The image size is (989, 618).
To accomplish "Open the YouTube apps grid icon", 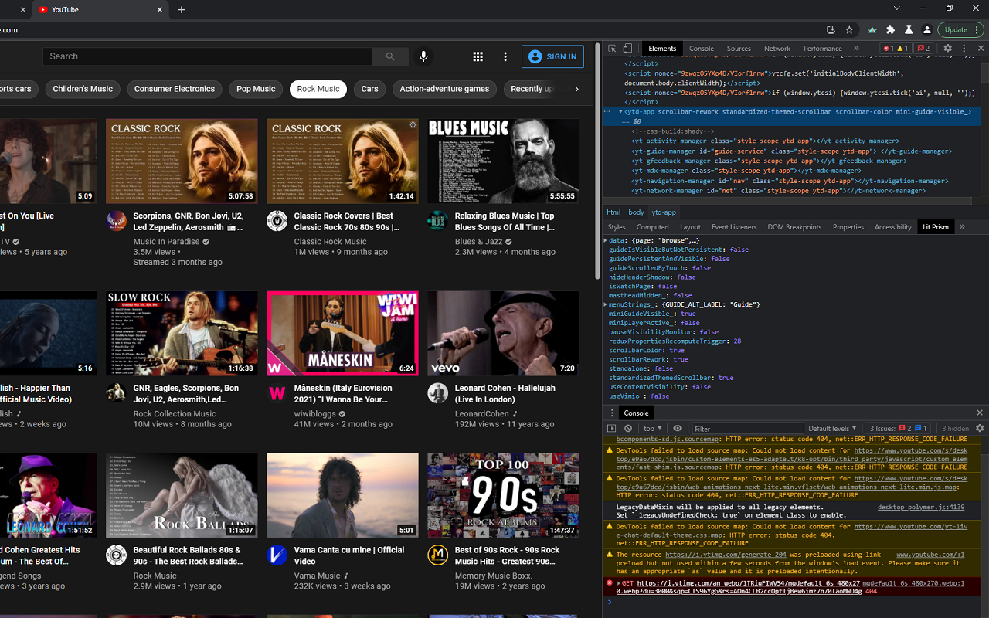I will click(x=478, y=56).
